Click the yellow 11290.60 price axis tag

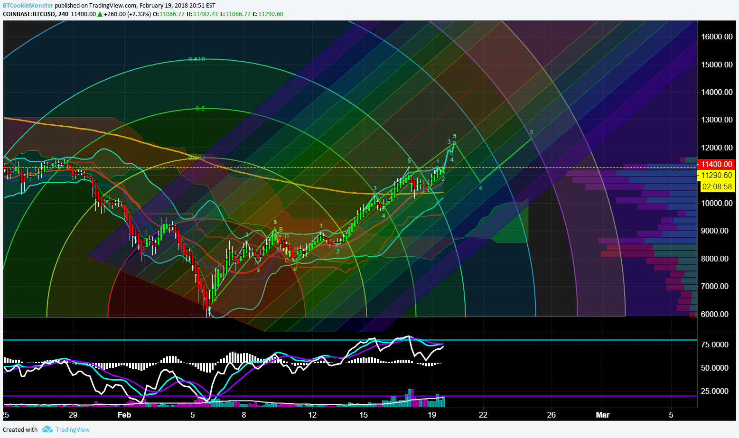coord(717,175)
